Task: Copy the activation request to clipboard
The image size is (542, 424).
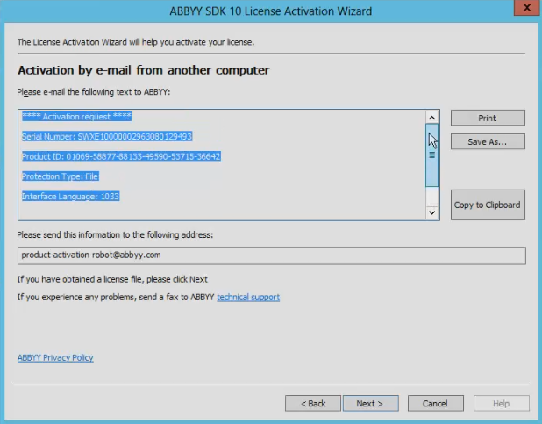Action: tap(488, 205)
